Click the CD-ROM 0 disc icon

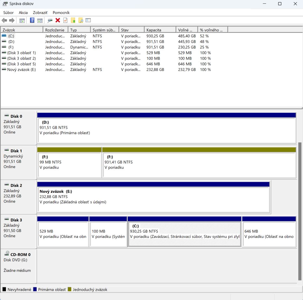(x=7, y=253)
